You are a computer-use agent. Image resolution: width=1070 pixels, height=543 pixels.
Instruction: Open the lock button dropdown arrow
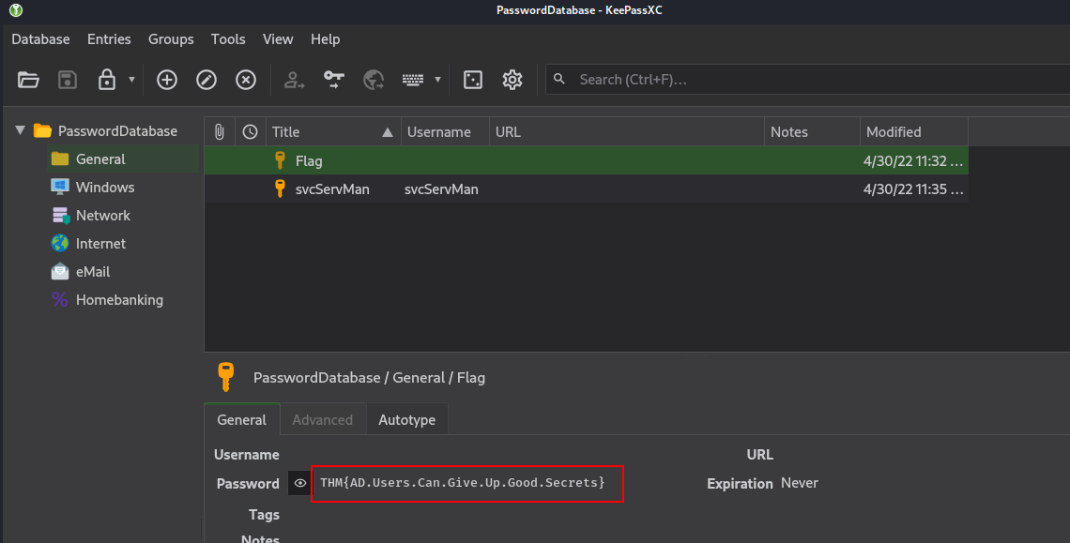coord(131,80)
